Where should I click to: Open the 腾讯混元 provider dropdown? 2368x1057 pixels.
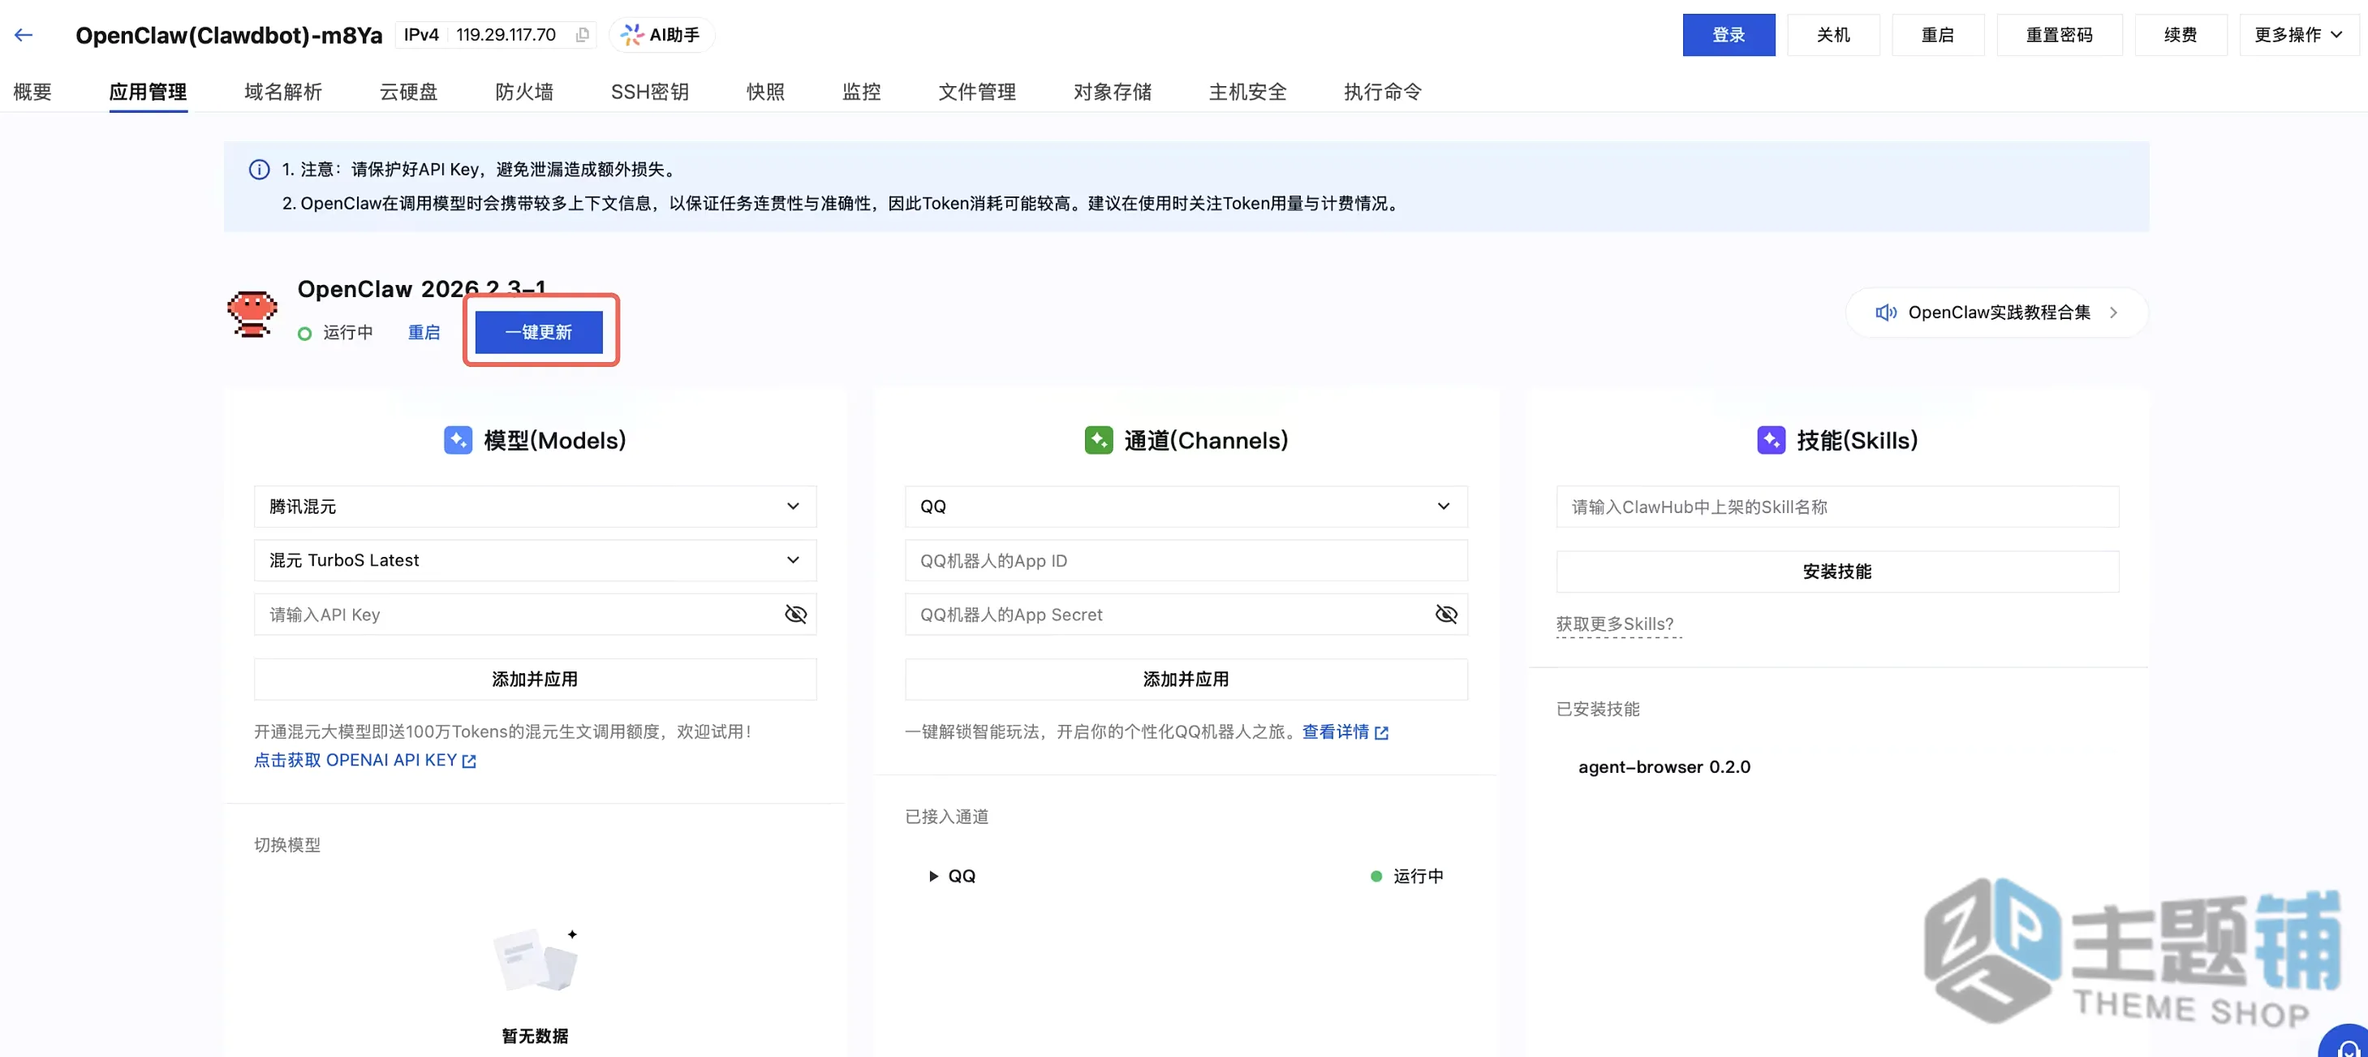click(x=535, y=507)
